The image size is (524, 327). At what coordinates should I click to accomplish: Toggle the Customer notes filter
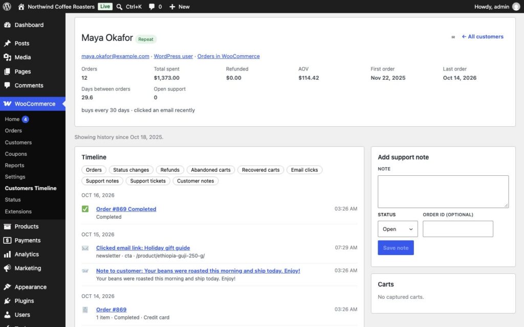(x=195, y=181)
